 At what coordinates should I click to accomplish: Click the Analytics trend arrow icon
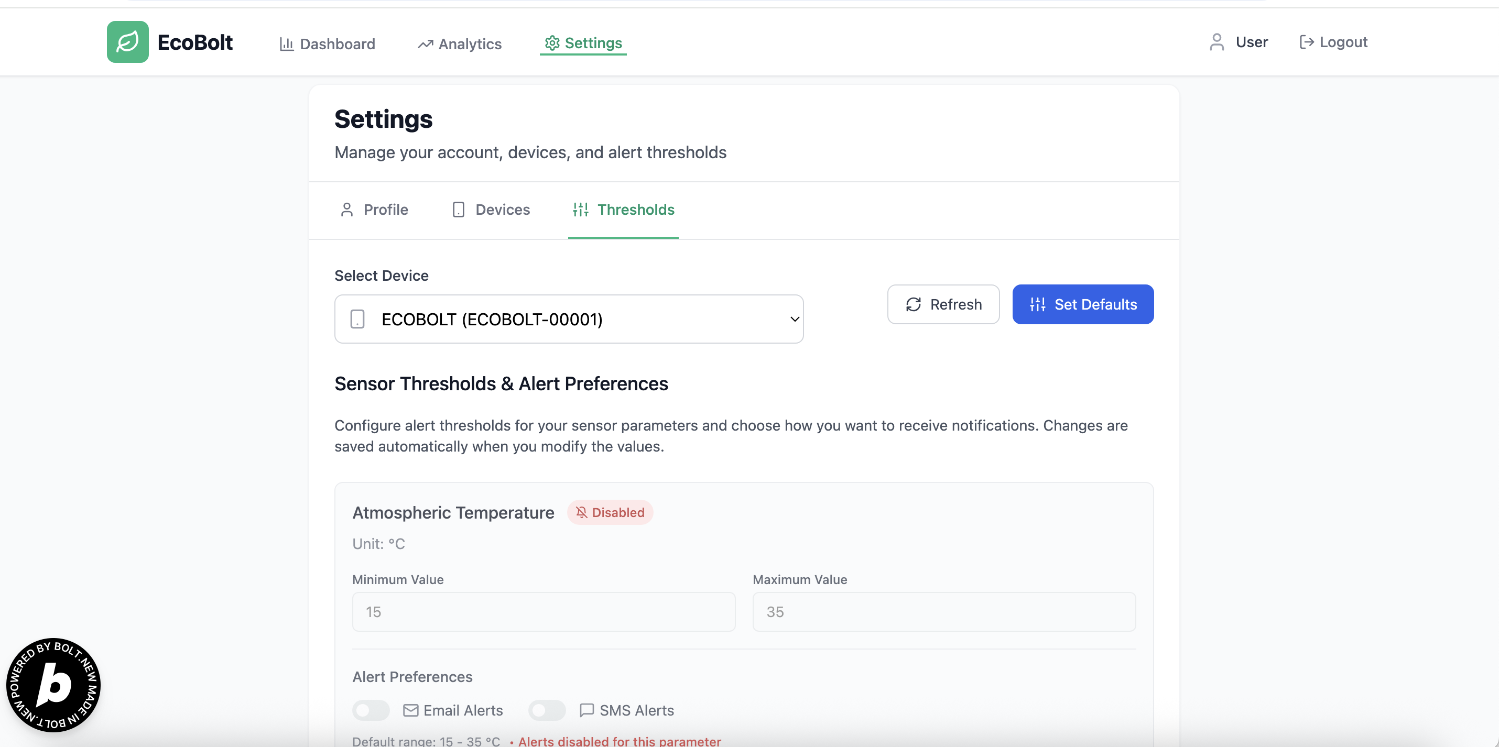[x=426, y=44]
